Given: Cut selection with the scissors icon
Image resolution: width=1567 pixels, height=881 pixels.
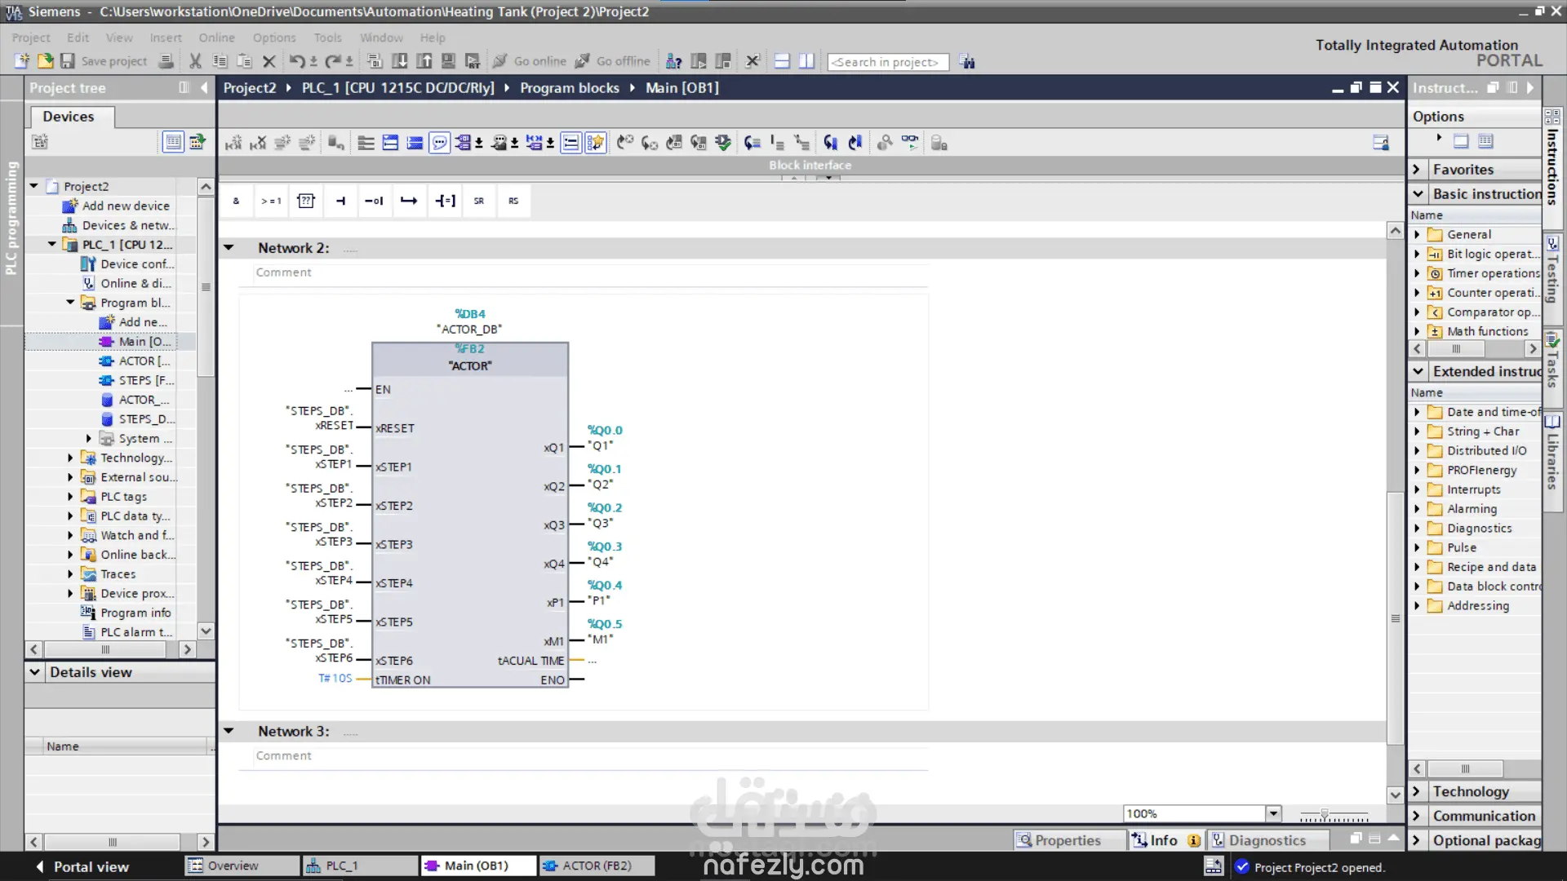Looking at the screenshot, I should point(195,61).
